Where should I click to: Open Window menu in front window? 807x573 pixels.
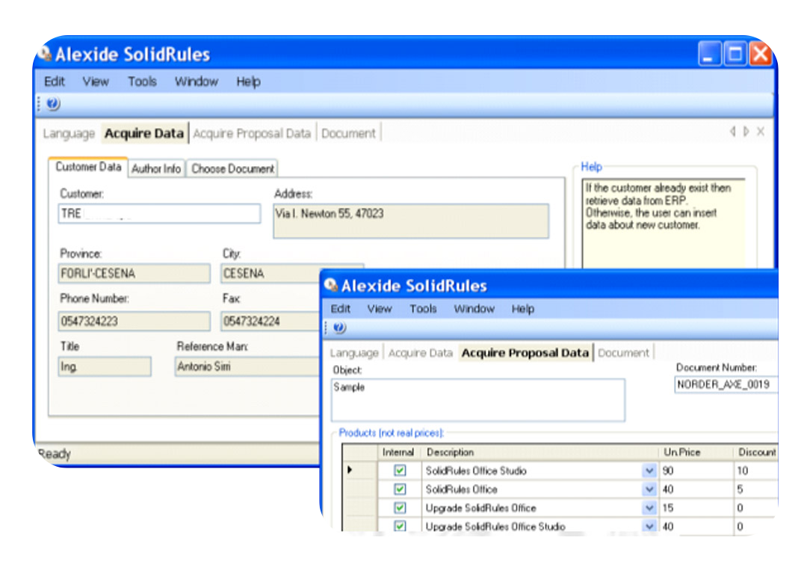474,309
